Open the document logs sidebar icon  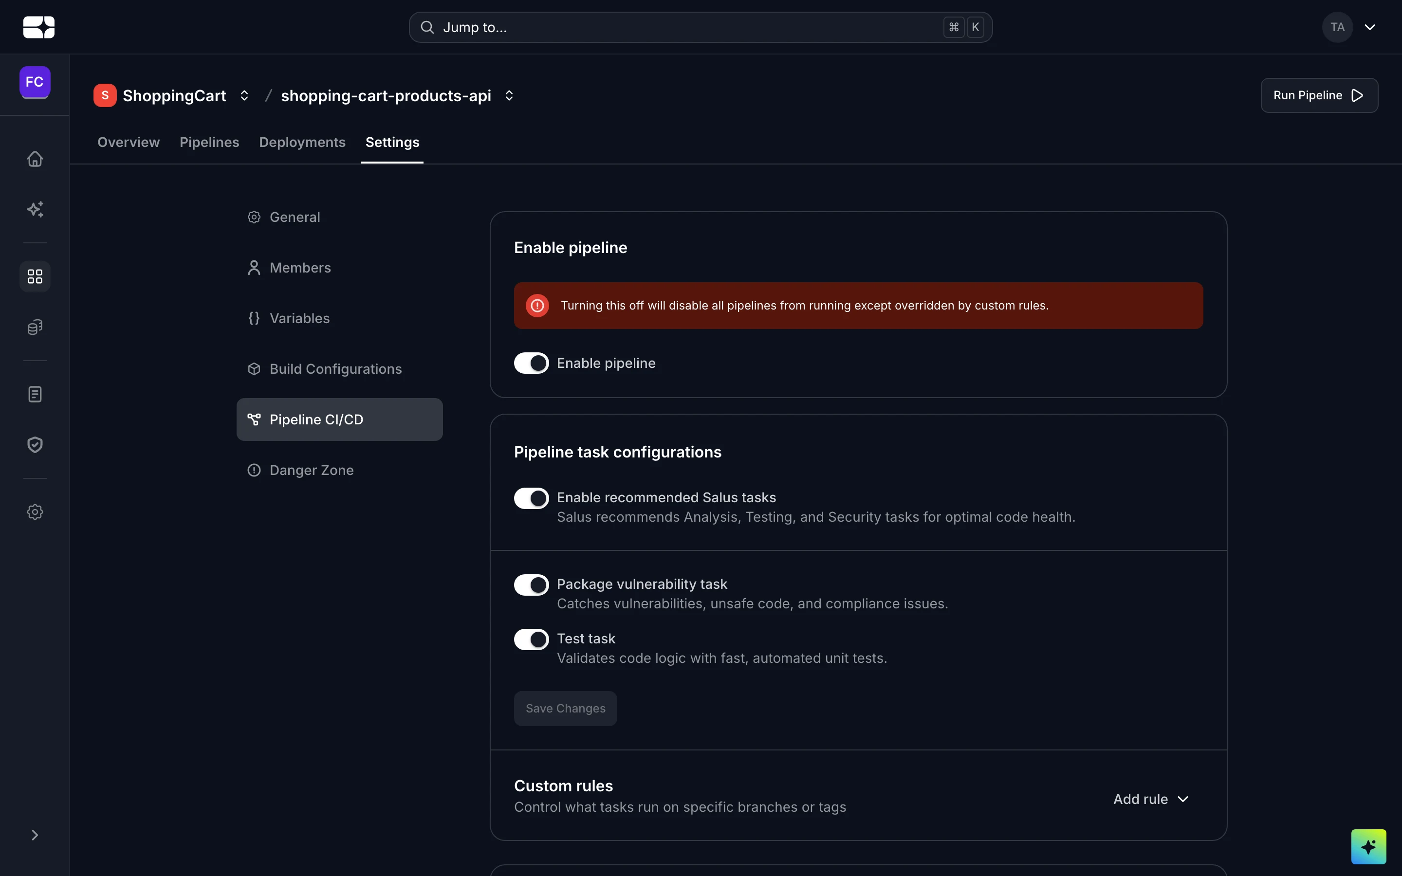pos(35,395)
